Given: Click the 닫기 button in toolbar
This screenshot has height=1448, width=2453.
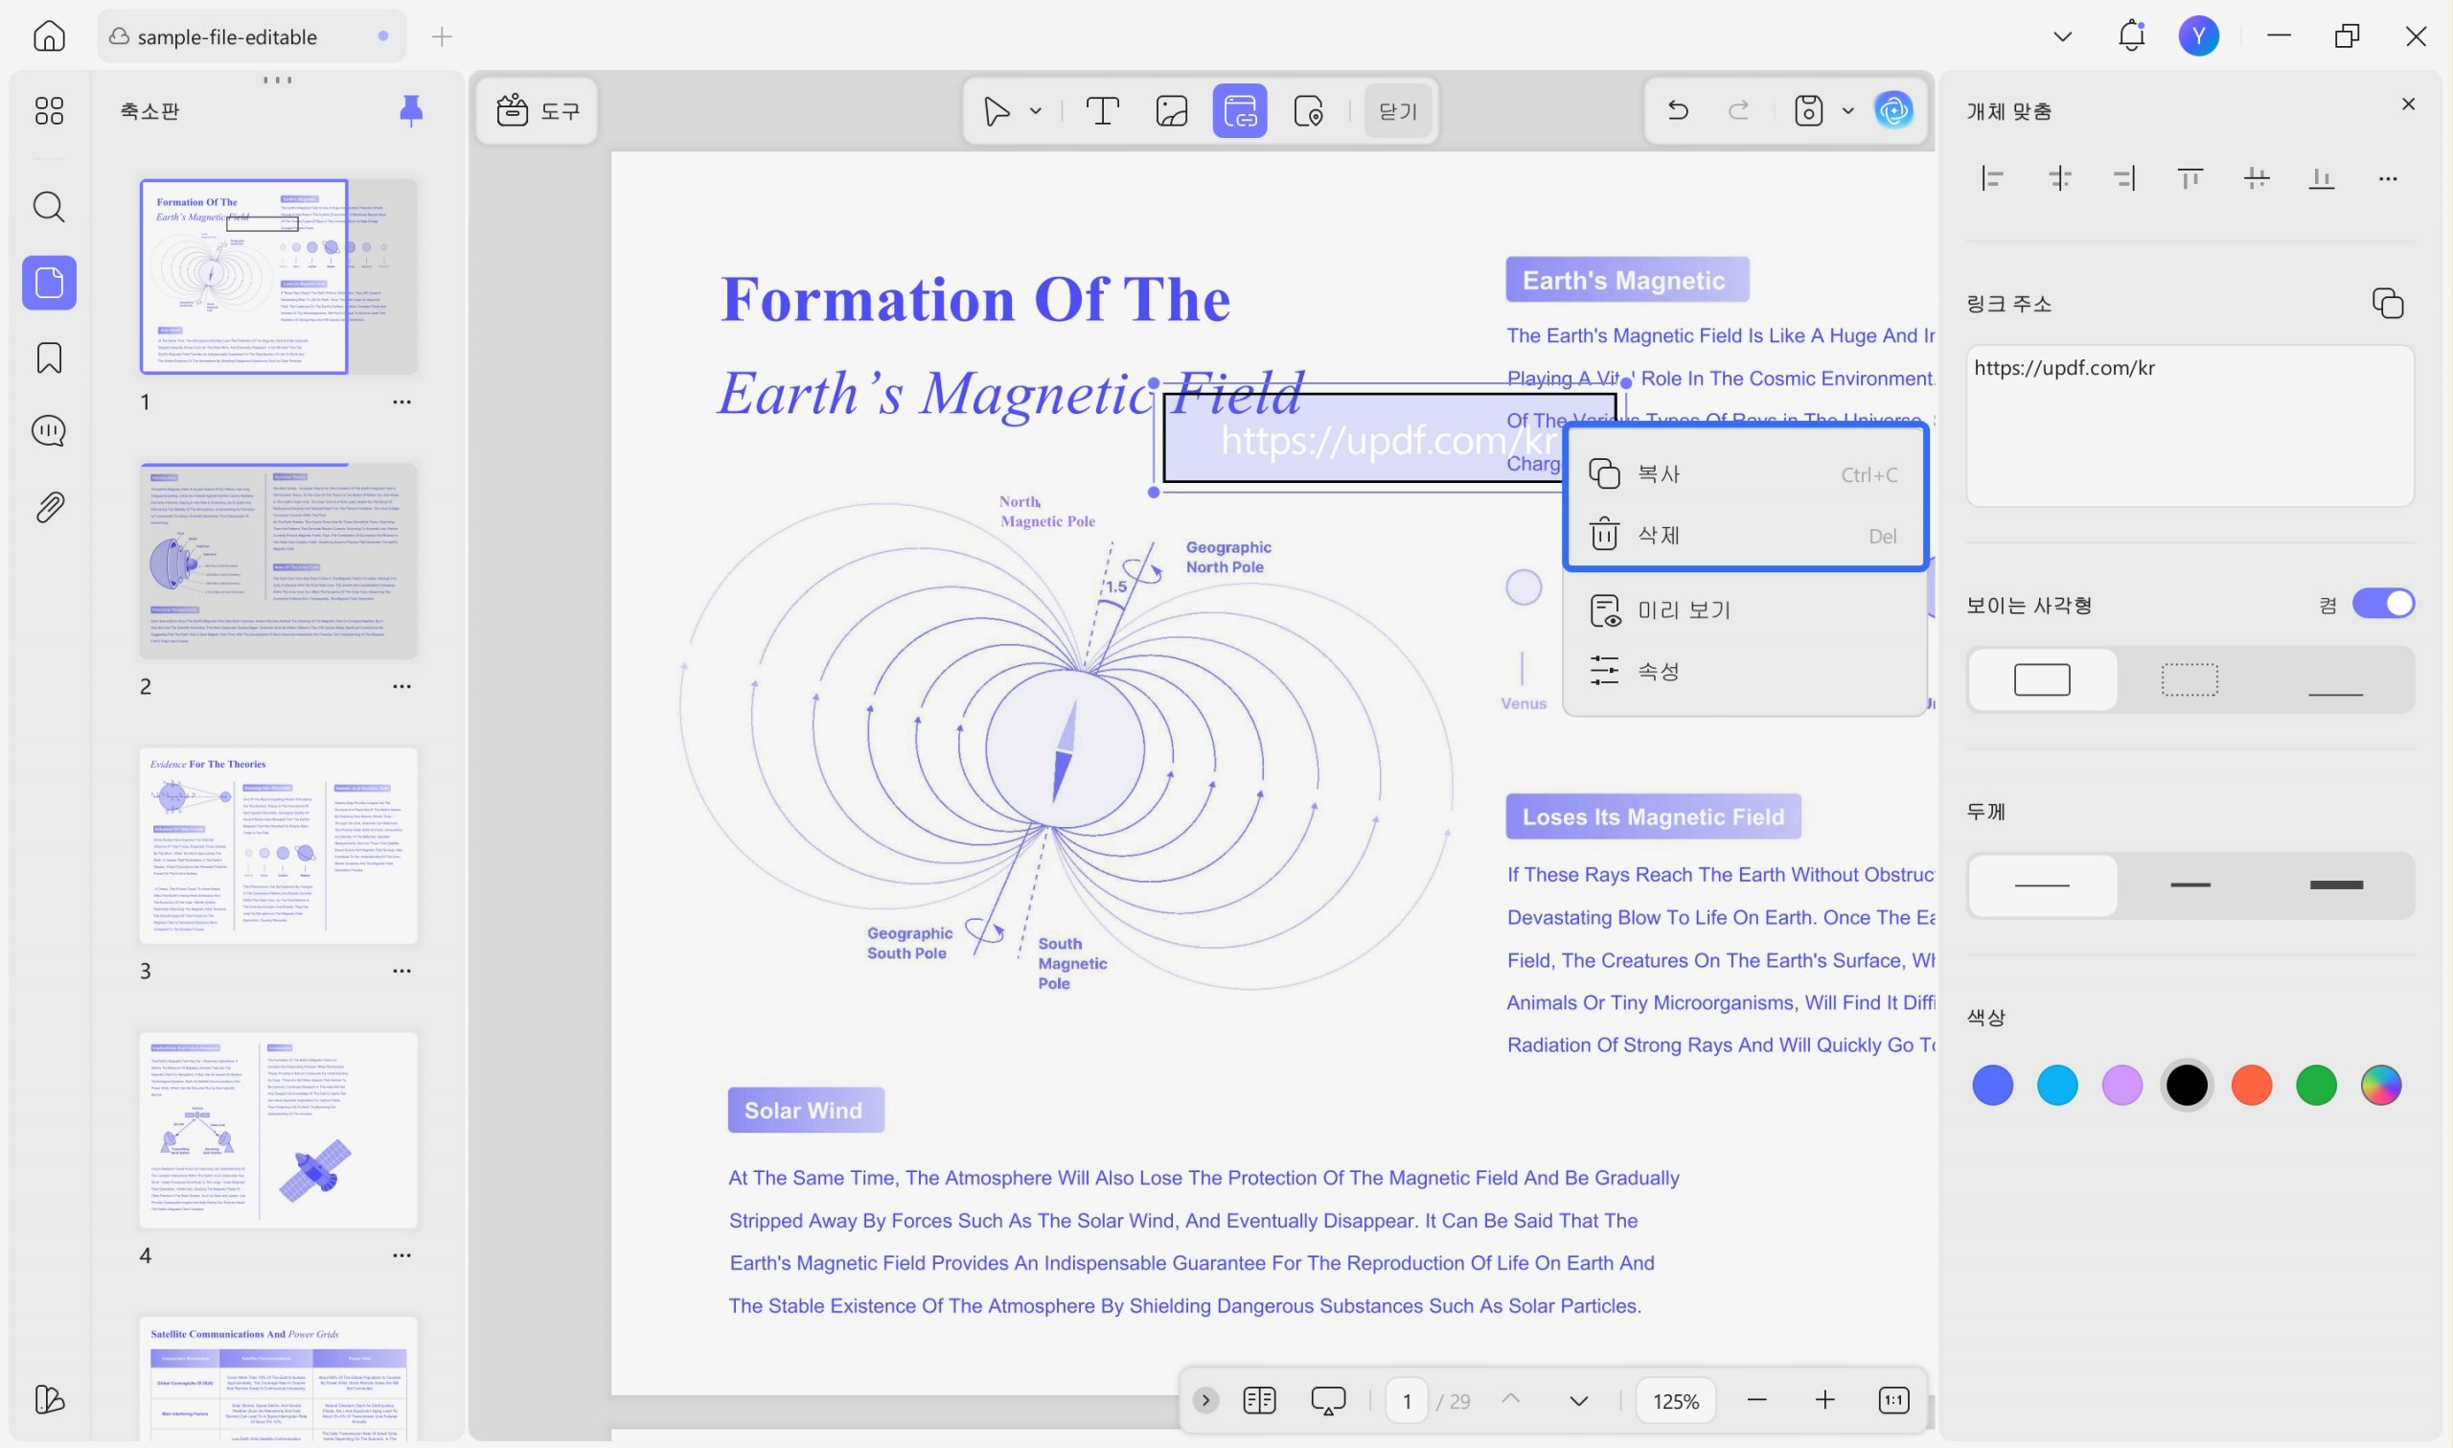Looking at the screenshot, I should tap(1397, 111).
